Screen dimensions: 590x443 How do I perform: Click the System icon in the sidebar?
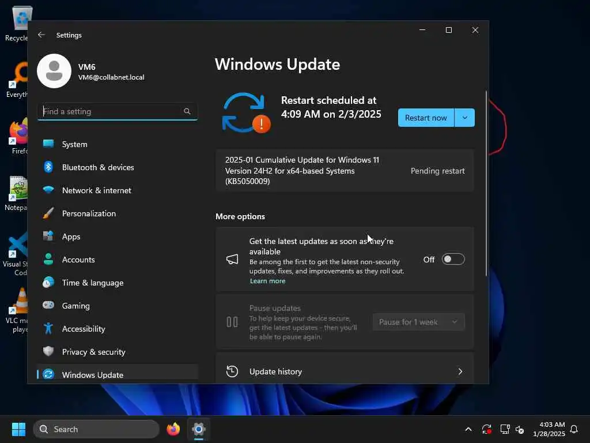point(48,144)
